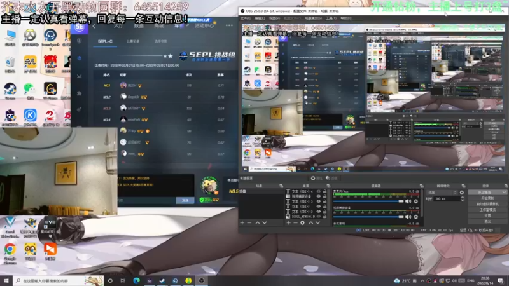Move the selected source down
509x286 pixels.
coord(317,223)
